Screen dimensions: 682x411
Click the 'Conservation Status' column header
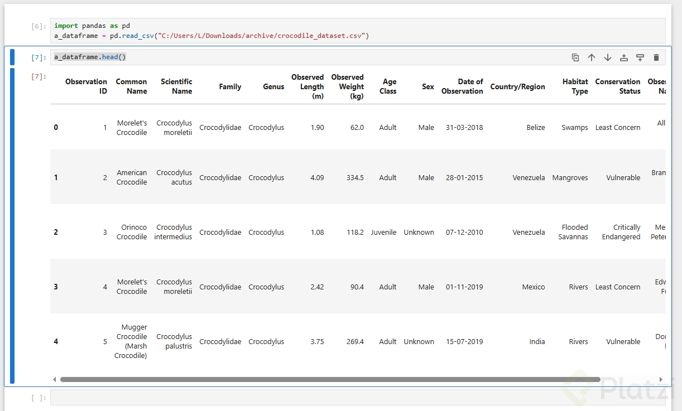(x=618, y=86)
